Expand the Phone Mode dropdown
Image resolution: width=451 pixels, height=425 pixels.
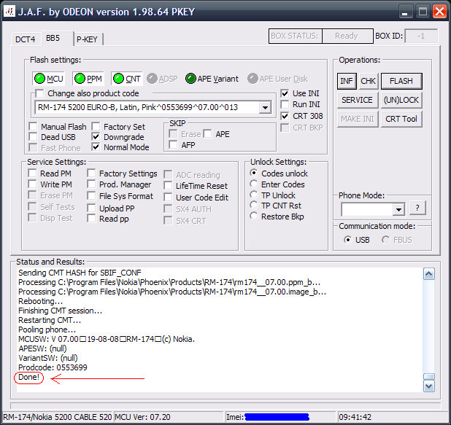(x=398, y=209)
